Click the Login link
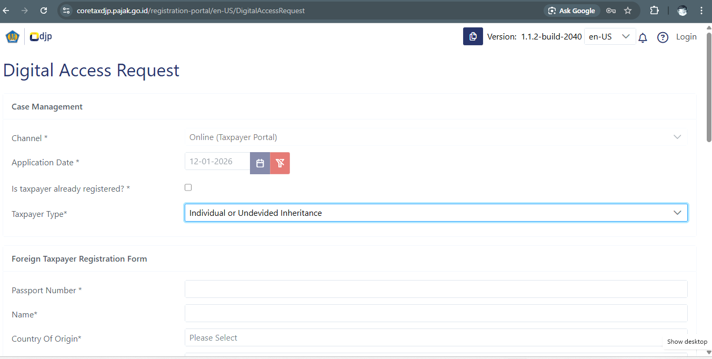712x359 pixels. [x=686, y=37]
